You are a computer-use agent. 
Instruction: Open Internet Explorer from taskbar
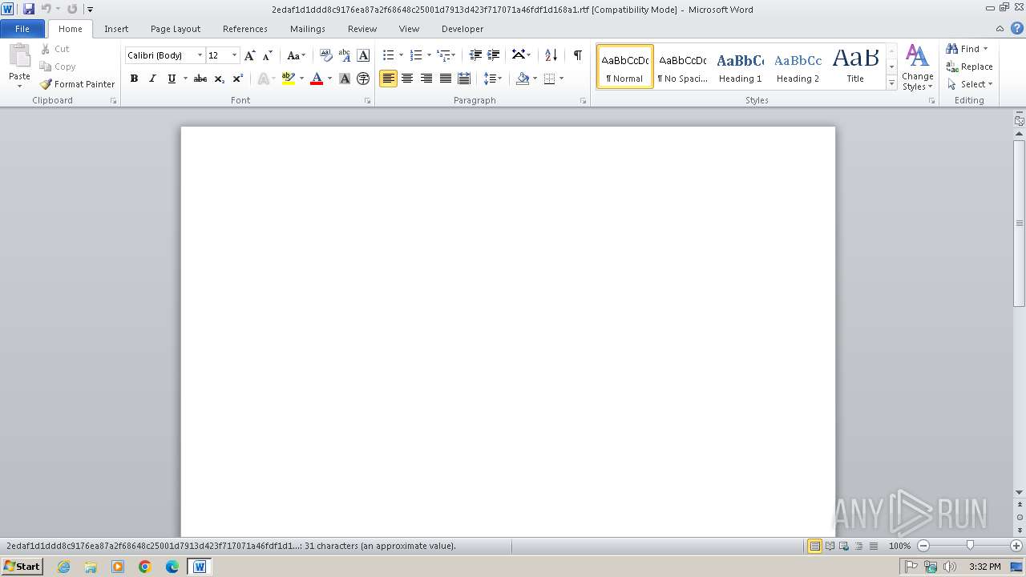[64, 567]
